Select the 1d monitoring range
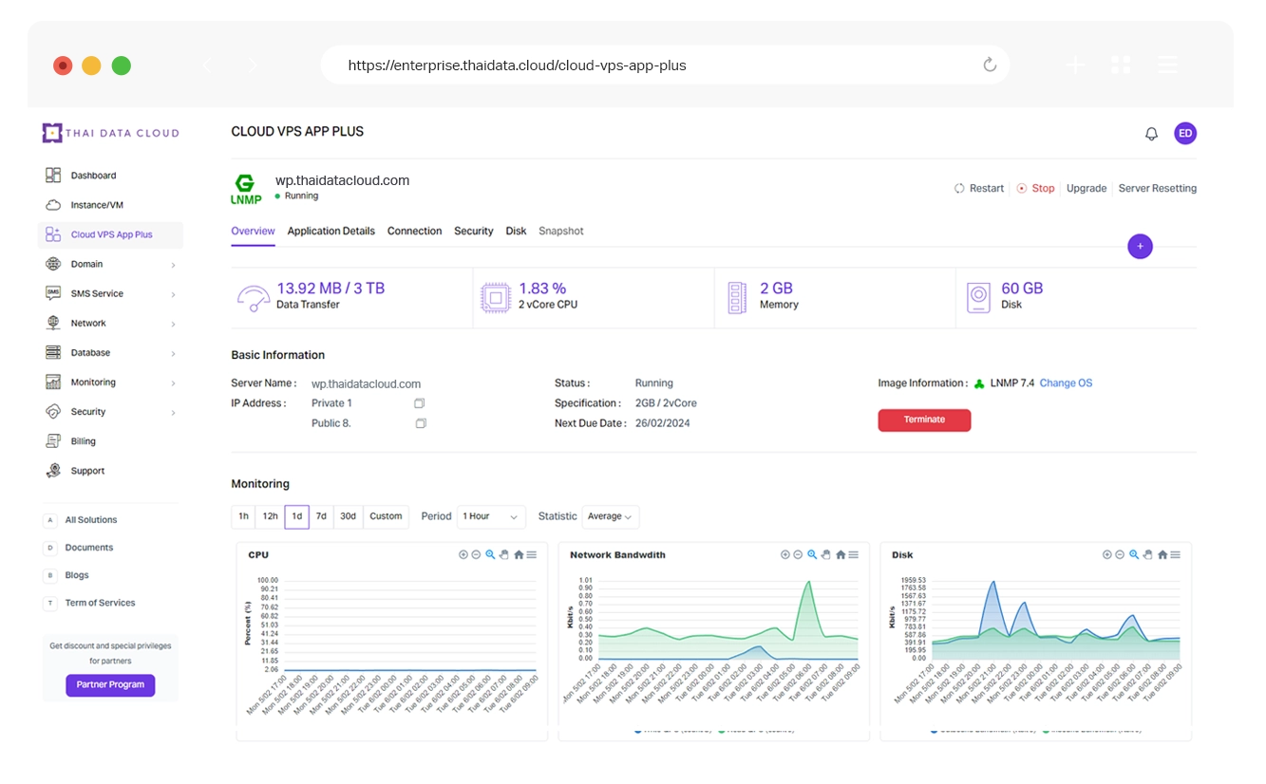Image resolution: width=1266 pixels, height=784 pixels. (297, 517)
